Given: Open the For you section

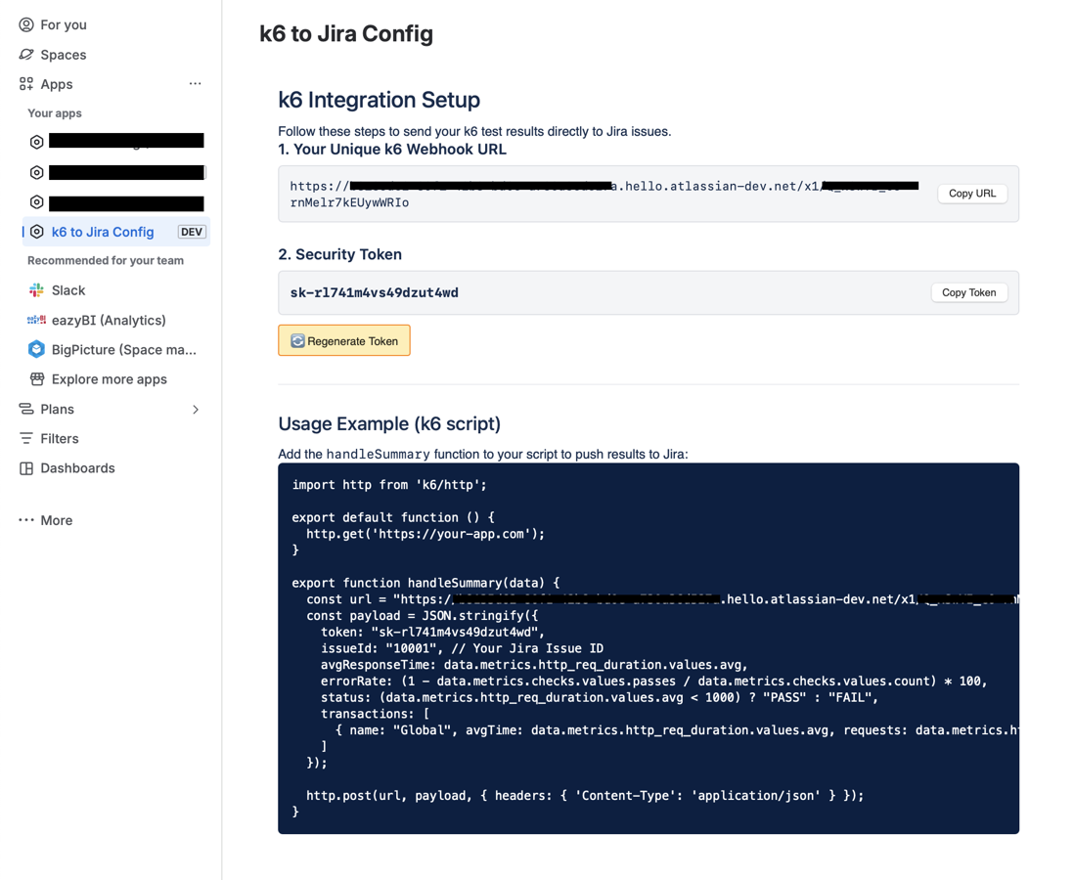Looking at the screenshot, I should pos(25,24).
